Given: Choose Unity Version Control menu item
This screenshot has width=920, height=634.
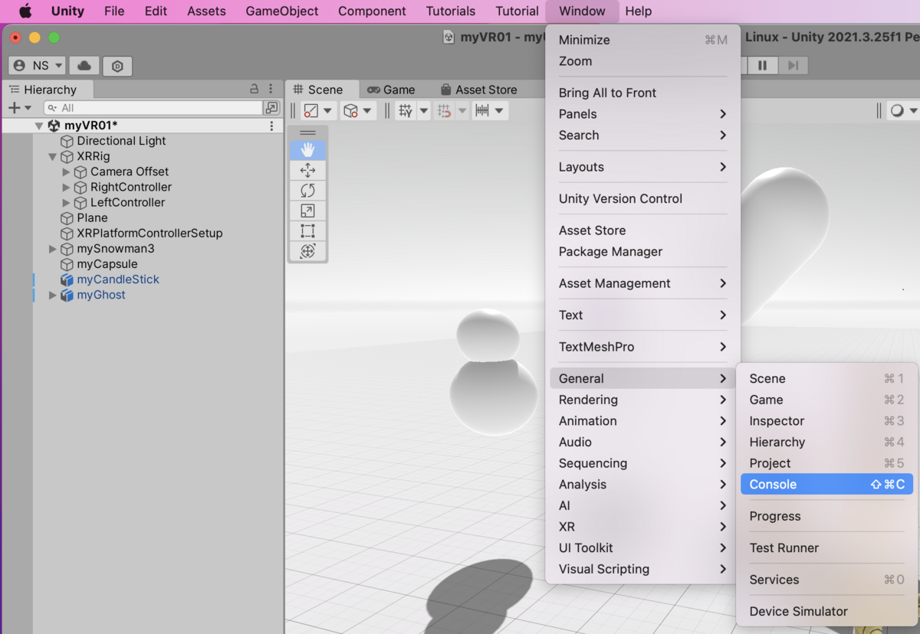Looking at the screenshot, I should 642,199.
